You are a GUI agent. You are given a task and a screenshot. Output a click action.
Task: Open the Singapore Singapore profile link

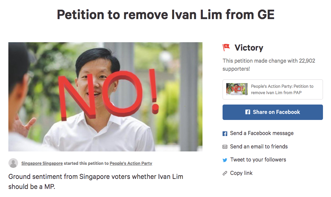pyautogui.click(x=42, y=163)
